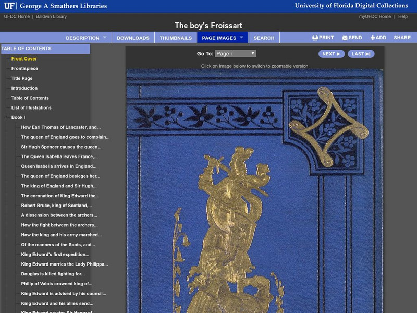This screenshot has height=313, width=417.
Task: Expand the Description menu arrow
Action: (104, 38)
